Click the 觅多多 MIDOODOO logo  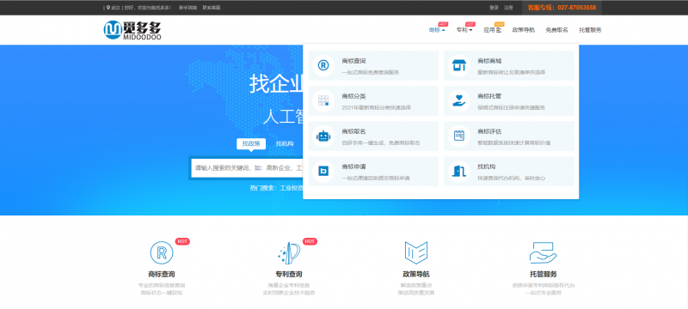132,30
